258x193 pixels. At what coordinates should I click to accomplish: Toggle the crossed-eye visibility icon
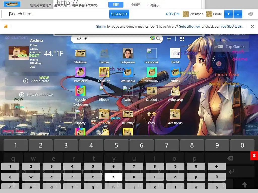[251, 14]
